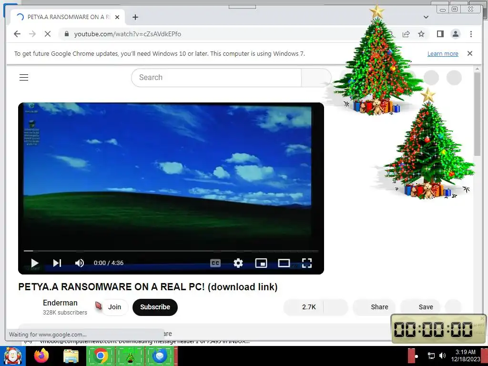Viewport: 488px width, 366px height.
Task: Mute the video volume speaker icon
Action: [80, 263]
